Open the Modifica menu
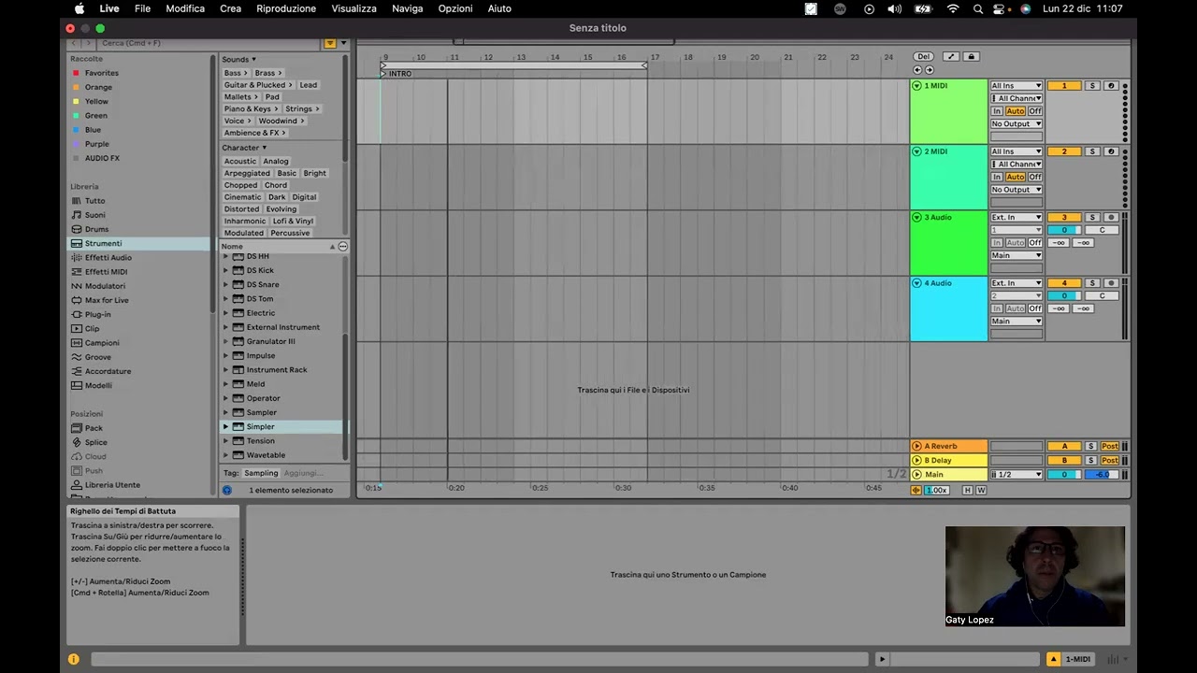The image size is (1197, 673). [185, 8]
